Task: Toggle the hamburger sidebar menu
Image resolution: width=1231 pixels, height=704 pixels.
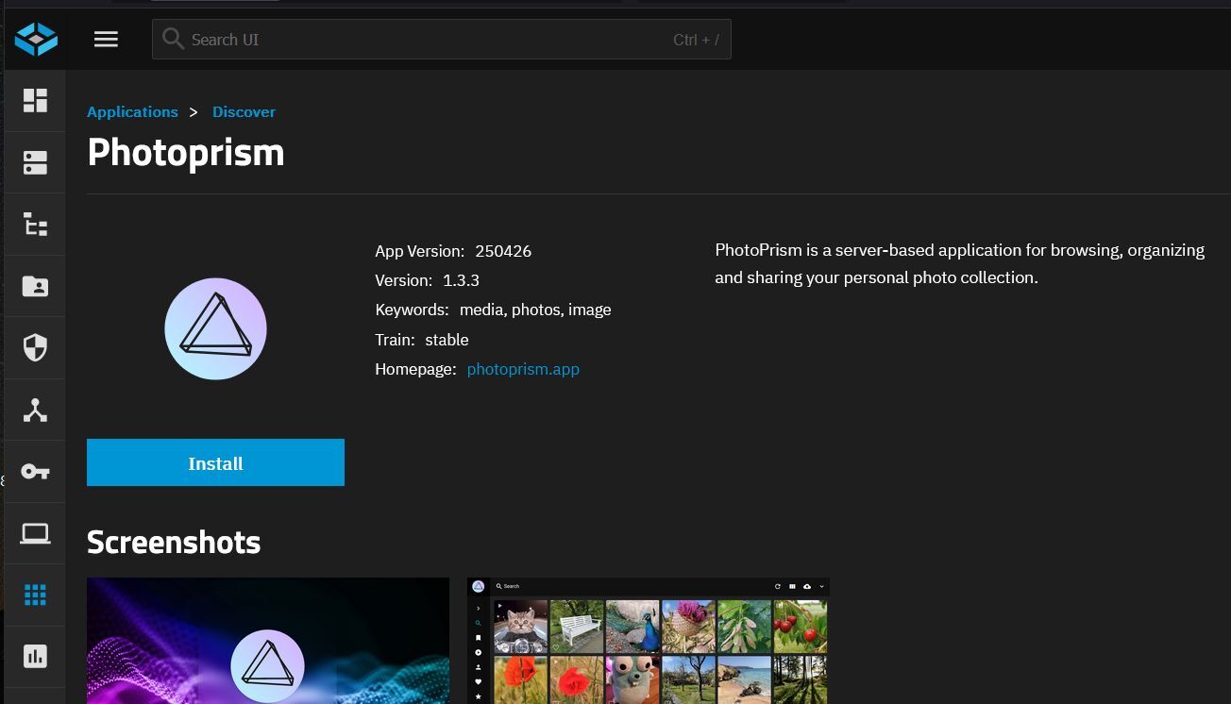Action: click(106, 39)
